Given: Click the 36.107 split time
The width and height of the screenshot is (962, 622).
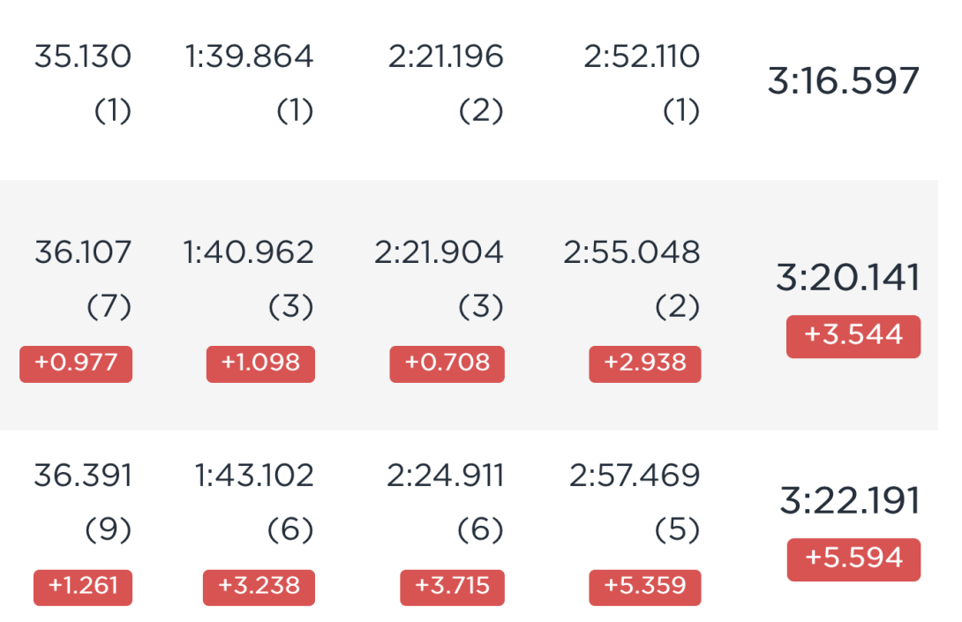Looking at the screenshot, I should pos(83,252).
